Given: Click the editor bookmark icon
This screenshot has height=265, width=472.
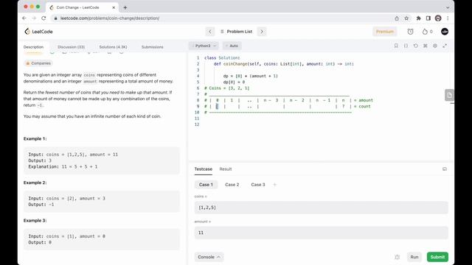Looking at the screenshot, I should (x=396, y=46).
